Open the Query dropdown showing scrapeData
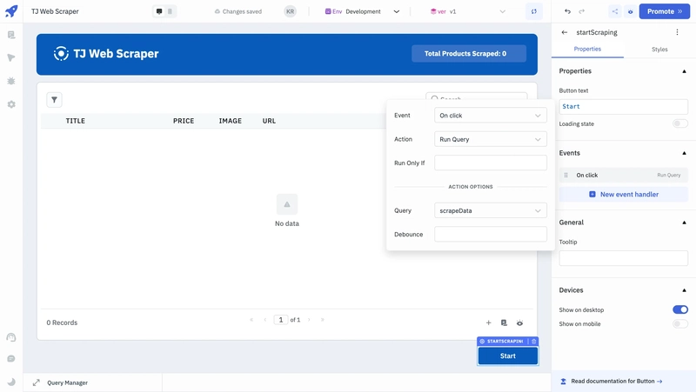Screen dimensions: 696x392 [490, 210]
